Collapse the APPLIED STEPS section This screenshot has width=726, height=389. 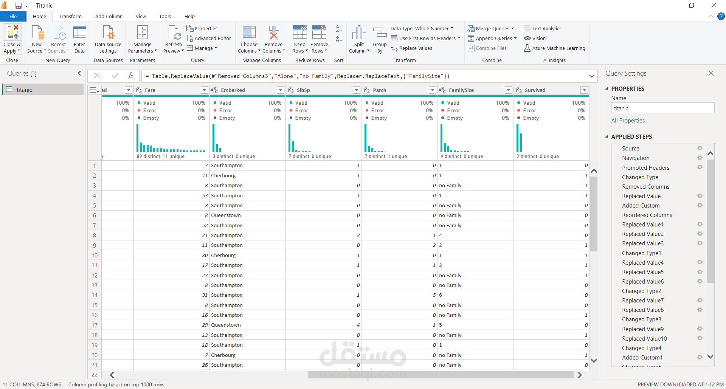(x=607, y=136)
